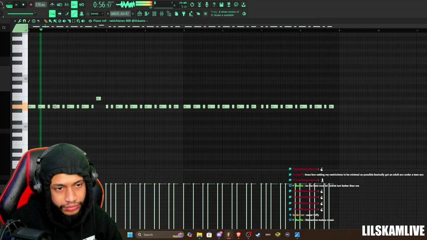The width and height of the screenshot is (427, 240).
Task: Toggle the piano roll magnet snap icon
Action: pos(24,21)
